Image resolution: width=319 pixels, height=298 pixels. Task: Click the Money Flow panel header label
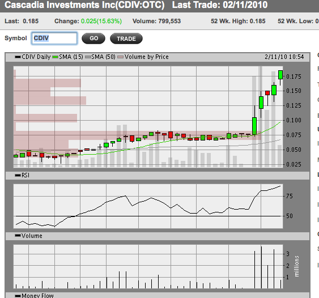(x=37, y=295)
